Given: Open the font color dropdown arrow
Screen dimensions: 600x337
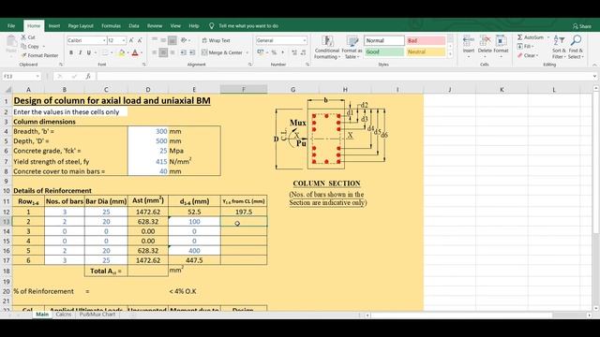Looking at the screenshot, I should (142, 52).
